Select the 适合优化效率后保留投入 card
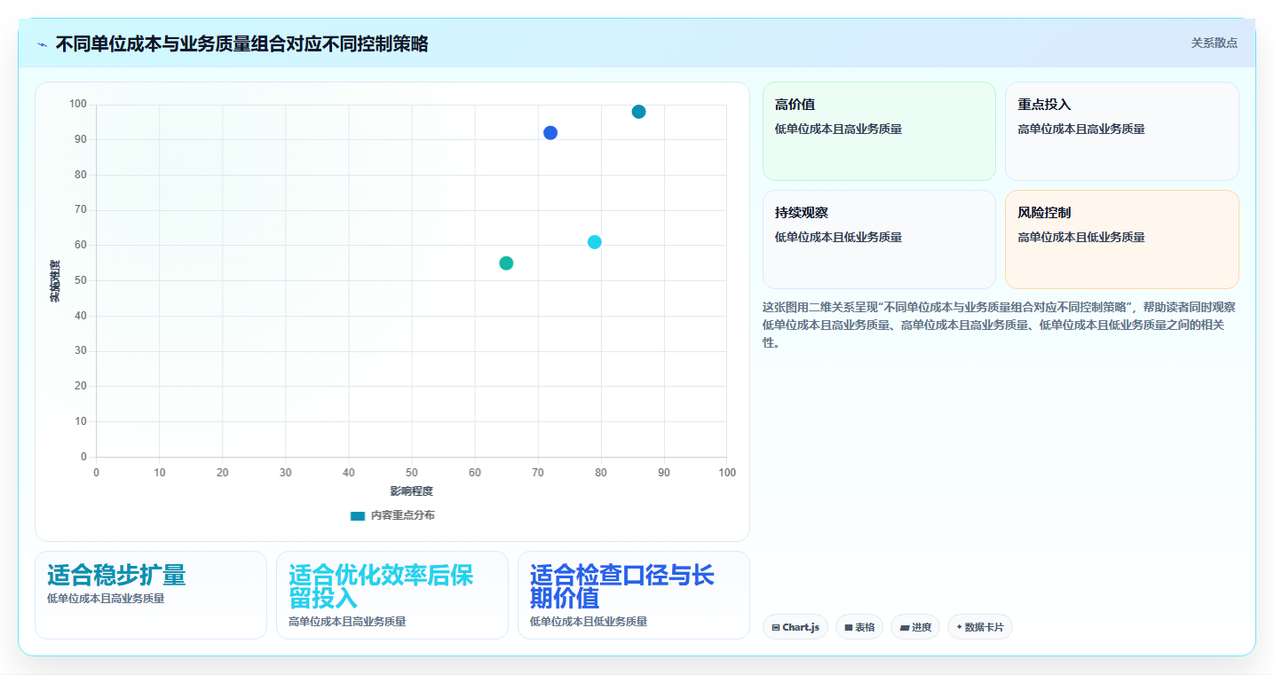Viewport: 1274px width, 675px height. pyautogui.click(x=392, y=595)
